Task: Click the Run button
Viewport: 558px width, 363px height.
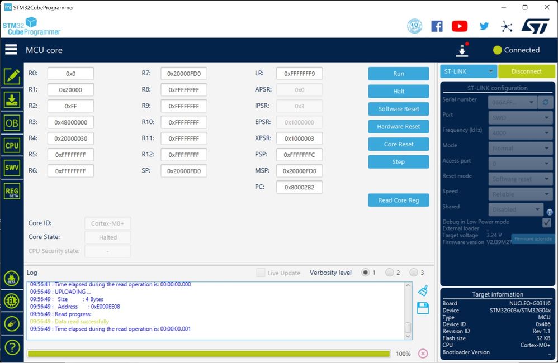Action: [399, 74]
